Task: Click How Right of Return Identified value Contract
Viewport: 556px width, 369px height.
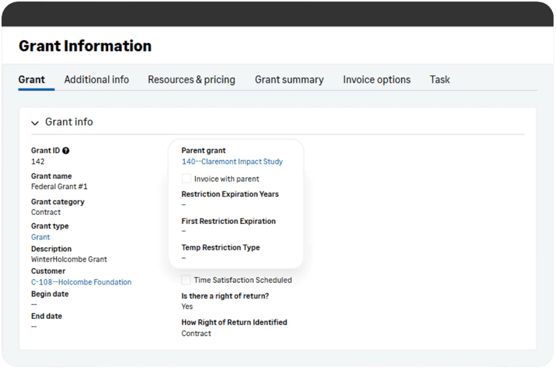Action: pyautogui.click(x=196, y=333)
